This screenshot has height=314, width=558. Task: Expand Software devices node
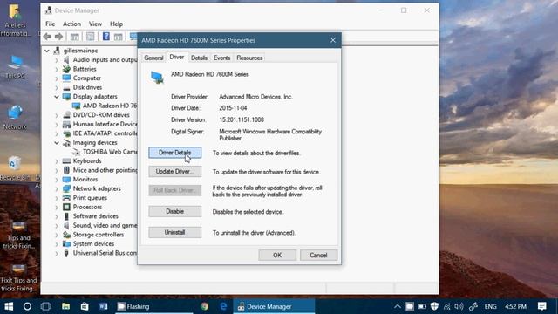[x=57, y=216]
